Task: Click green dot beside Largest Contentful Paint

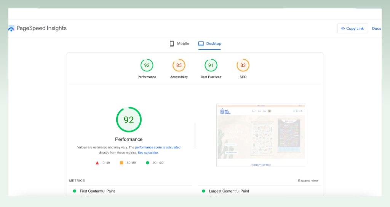Action: point(203,191)
